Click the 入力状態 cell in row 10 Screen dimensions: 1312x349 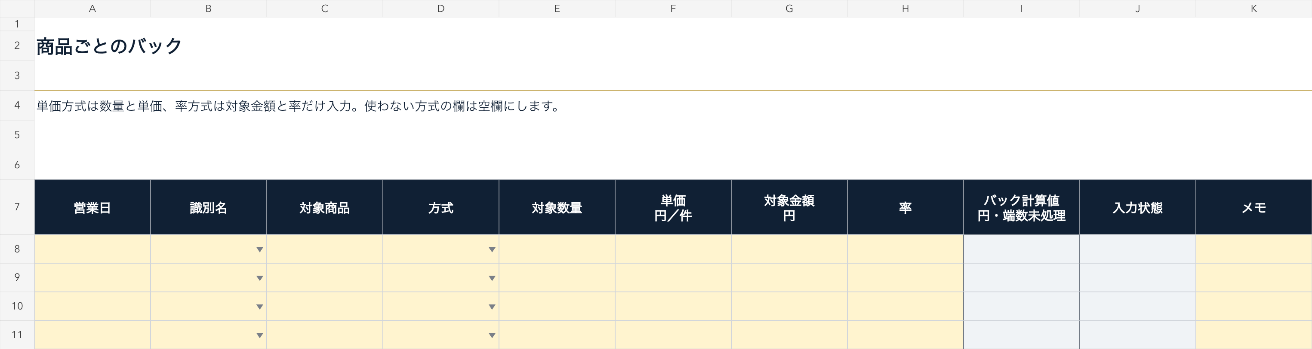tap(1137, 307)
